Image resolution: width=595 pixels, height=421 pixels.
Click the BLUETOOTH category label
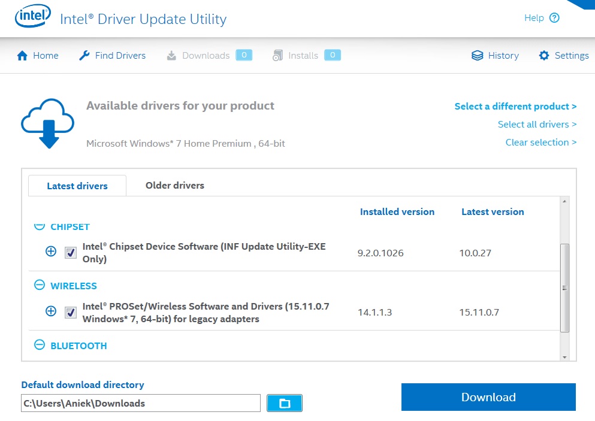(78, 346)
